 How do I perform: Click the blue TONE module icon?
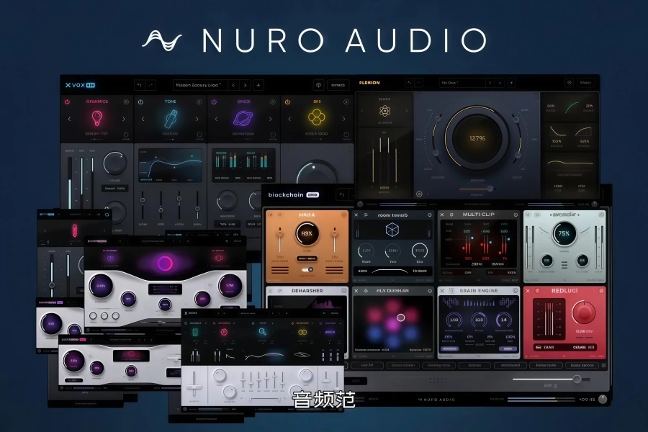[x=171, y=119]
